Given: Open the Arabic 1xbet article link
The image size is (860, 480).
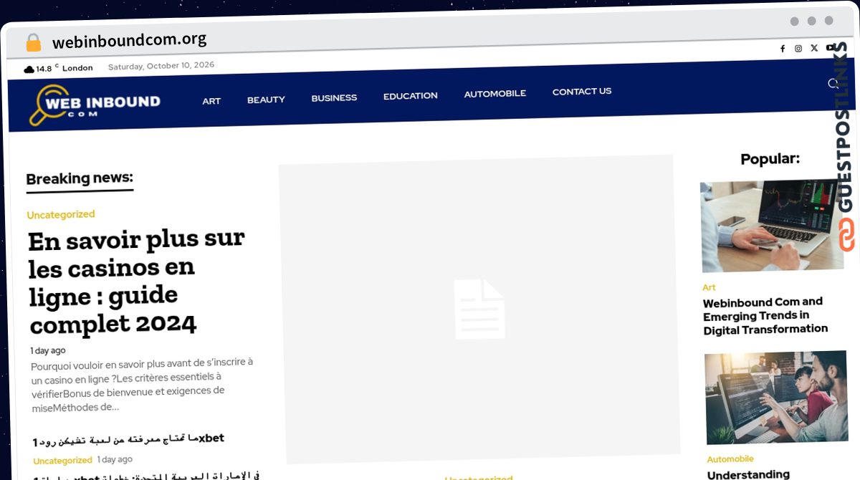Looking at the screenshot, I should pyautogui.click(x=129, y=438).
